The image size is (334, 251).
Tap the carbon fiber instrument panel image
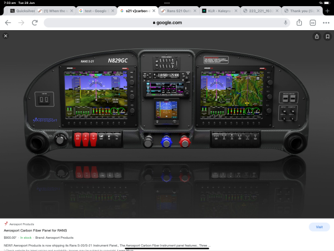tap(167, 106)
